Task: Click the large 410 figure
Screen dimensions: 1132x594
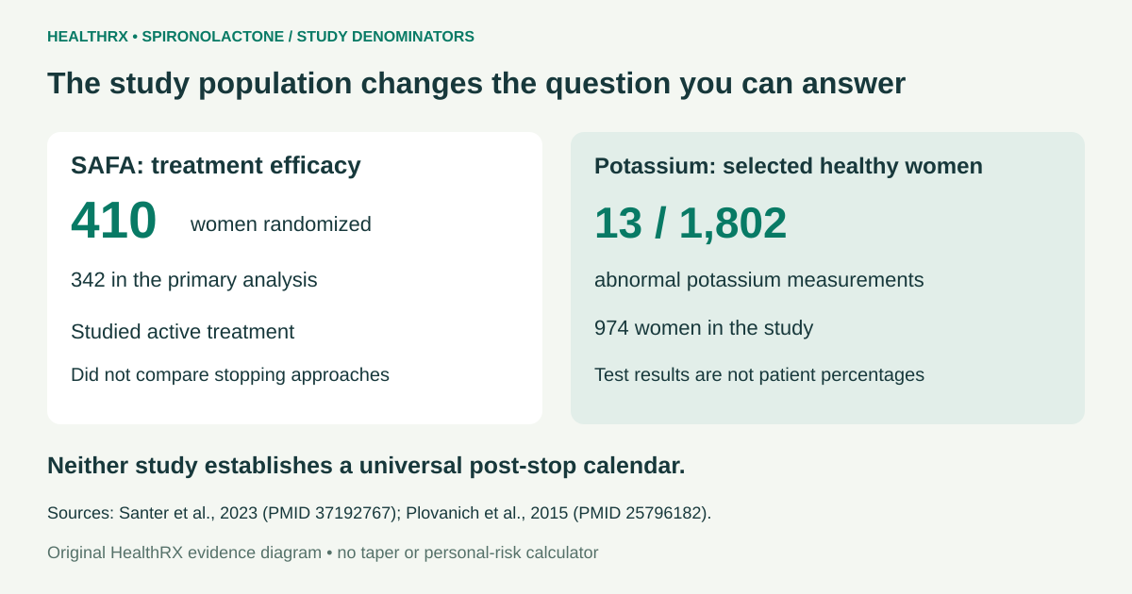Action: [113, 221]
